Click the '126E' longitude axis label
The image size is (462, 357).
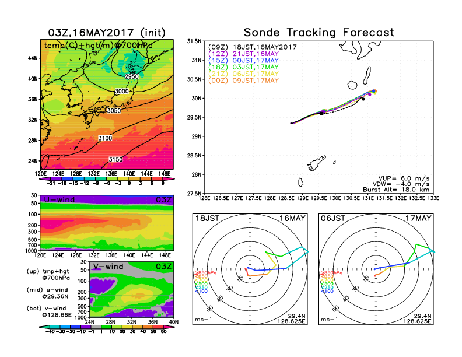tap(204, 198)
